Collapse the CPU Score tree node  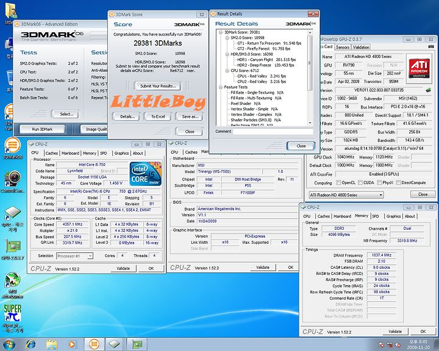point(227,71)
